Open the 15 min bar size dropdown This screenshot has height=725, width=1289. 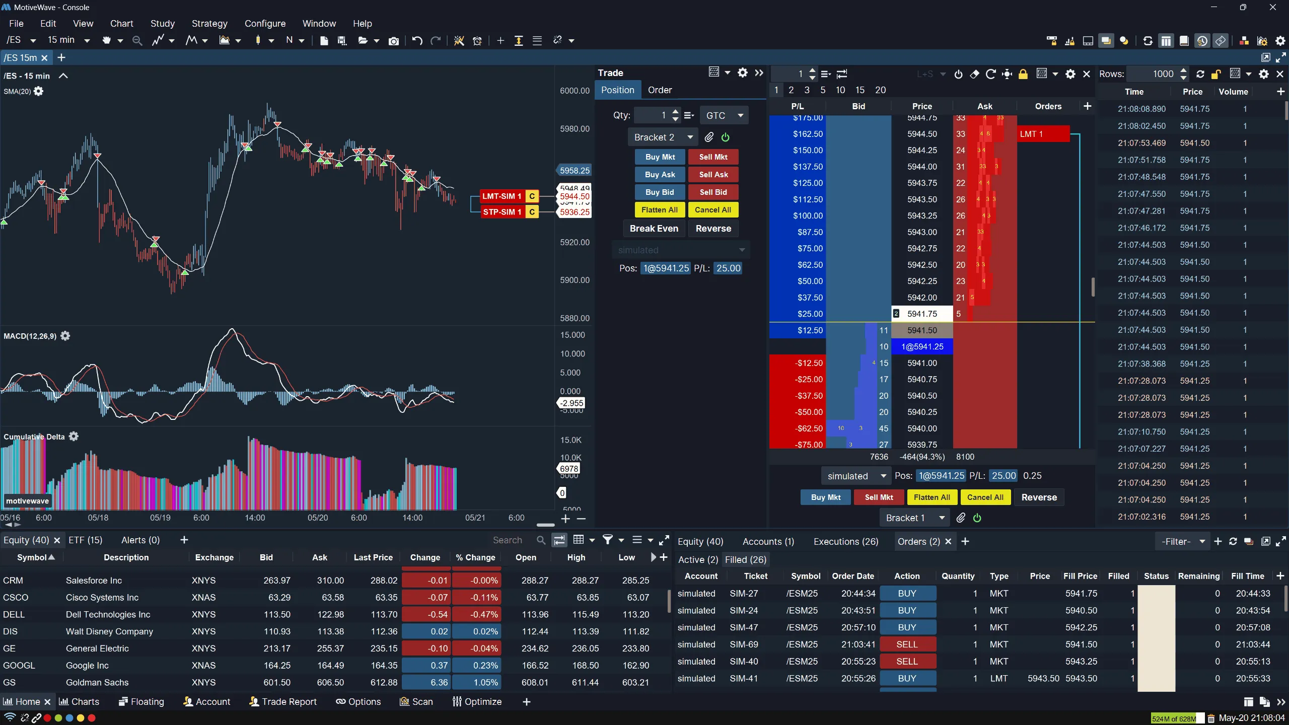[x=87, y=40]
